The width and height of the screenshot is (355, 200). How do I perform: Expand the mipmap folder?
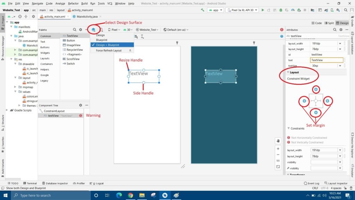coord(15,87)
